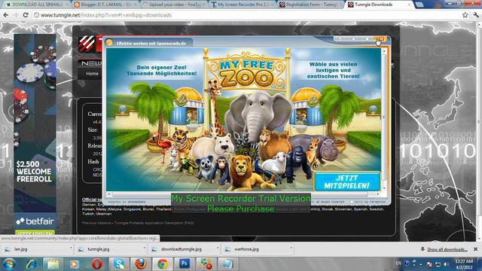This screenshot has height=271, width=482.
Task: Click the Tunngle red striped logo
Action: pyautogui.click(x=87, y=44)
